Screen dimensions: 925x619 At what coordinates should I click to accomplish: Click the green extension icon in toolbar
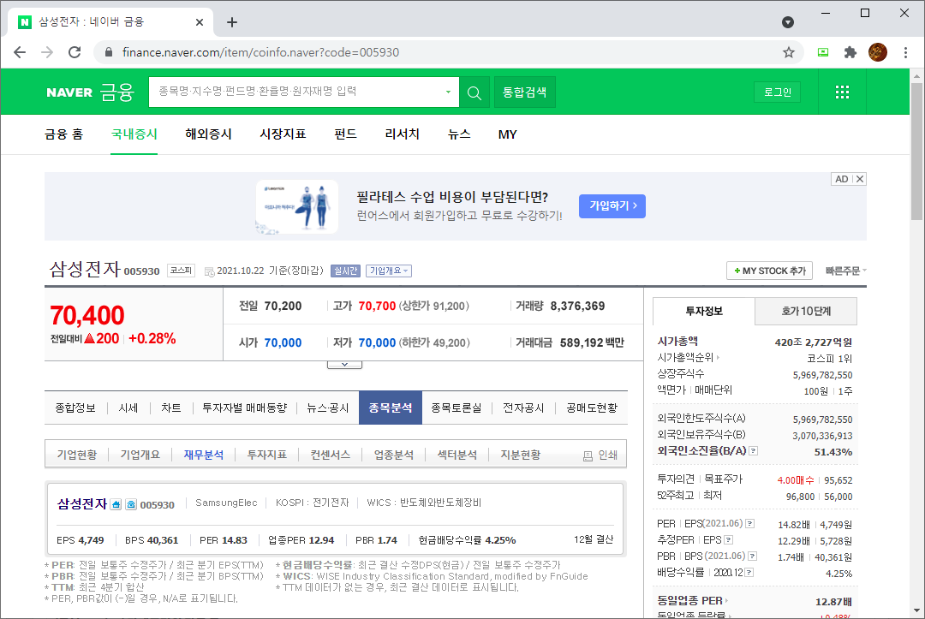pyautogui.click(x=823, y=52)
